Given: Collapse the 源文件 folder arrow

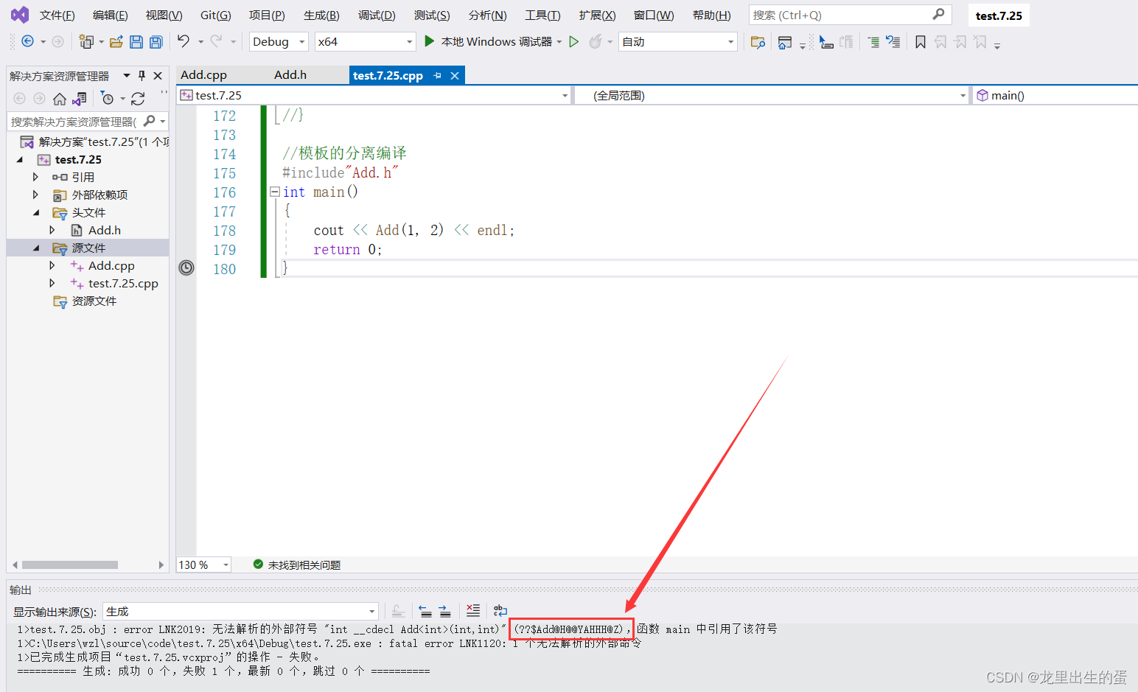Looking at the screenshot, I should tap(36, 248).
